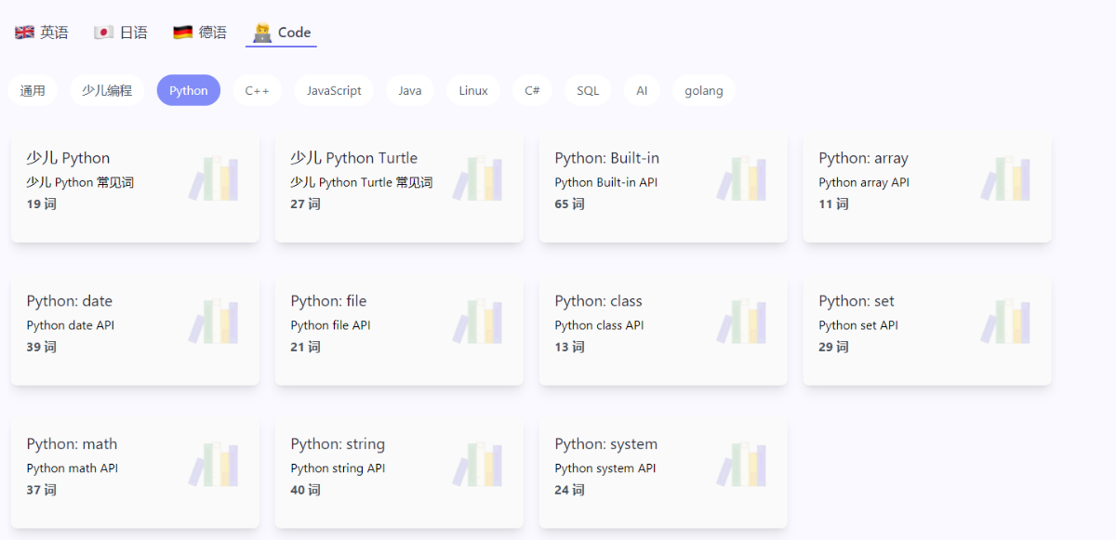Click the British flag icon for 英语
The image size is (1116, 540).
pos(24,33)
